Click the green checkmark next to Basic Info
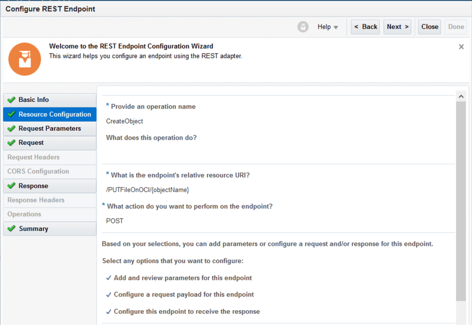This screenshot has height=326, width=472. [x=12, y=100]
